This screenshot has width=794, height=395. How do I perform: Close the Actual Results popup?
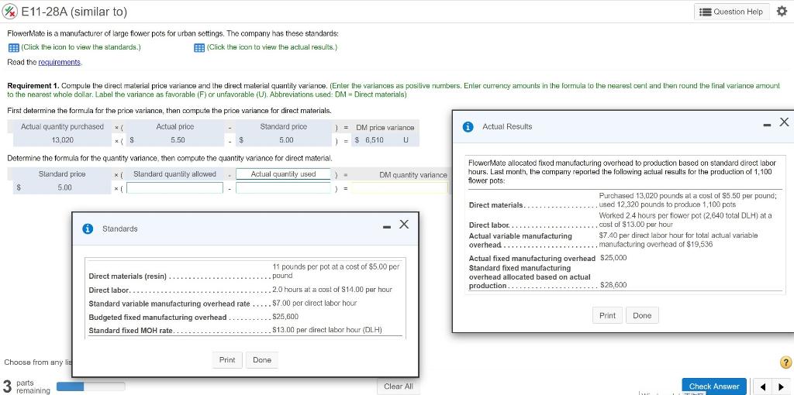(784, 122)
